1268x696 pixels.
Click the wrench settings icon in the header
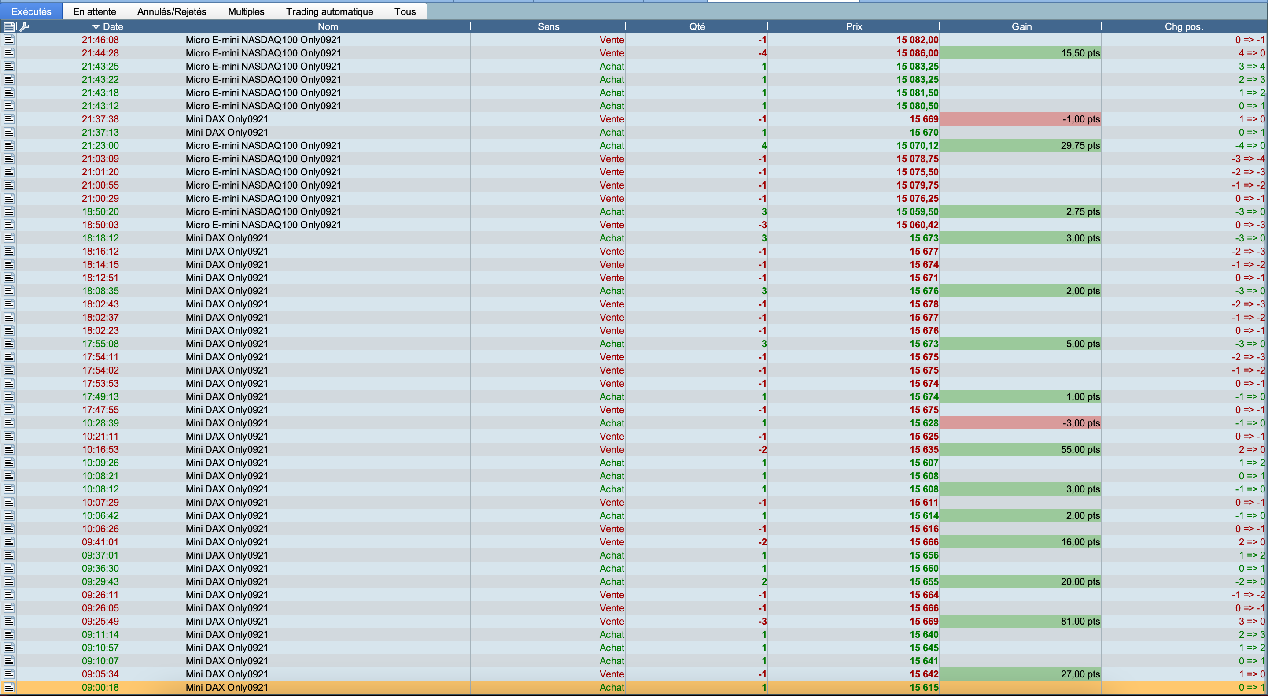25,26
